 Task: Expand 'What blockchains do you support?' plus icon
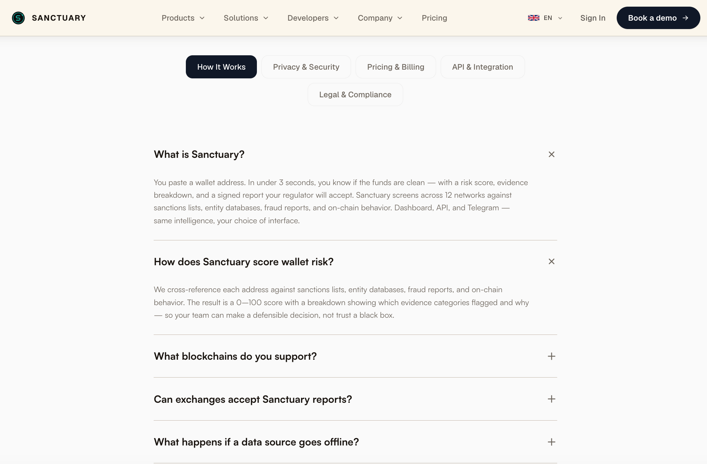(552, 356)
